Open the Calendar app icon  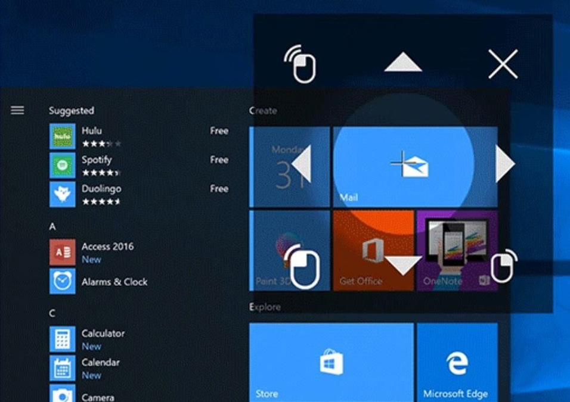coord(63,368)
